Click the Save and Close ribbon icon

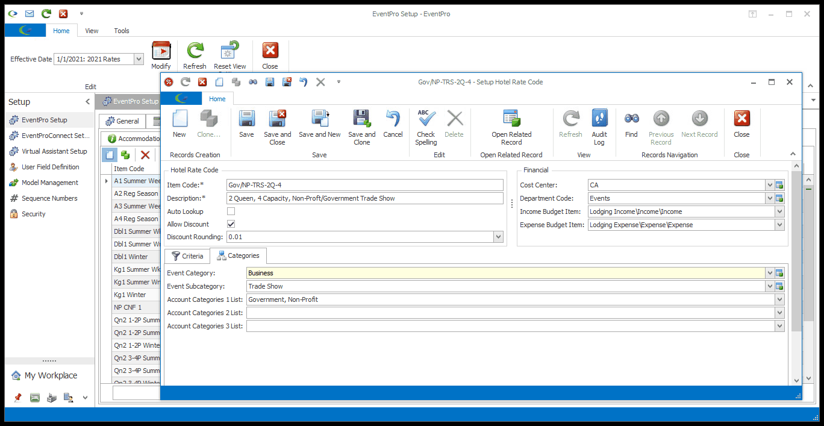(x=277, y=118)
